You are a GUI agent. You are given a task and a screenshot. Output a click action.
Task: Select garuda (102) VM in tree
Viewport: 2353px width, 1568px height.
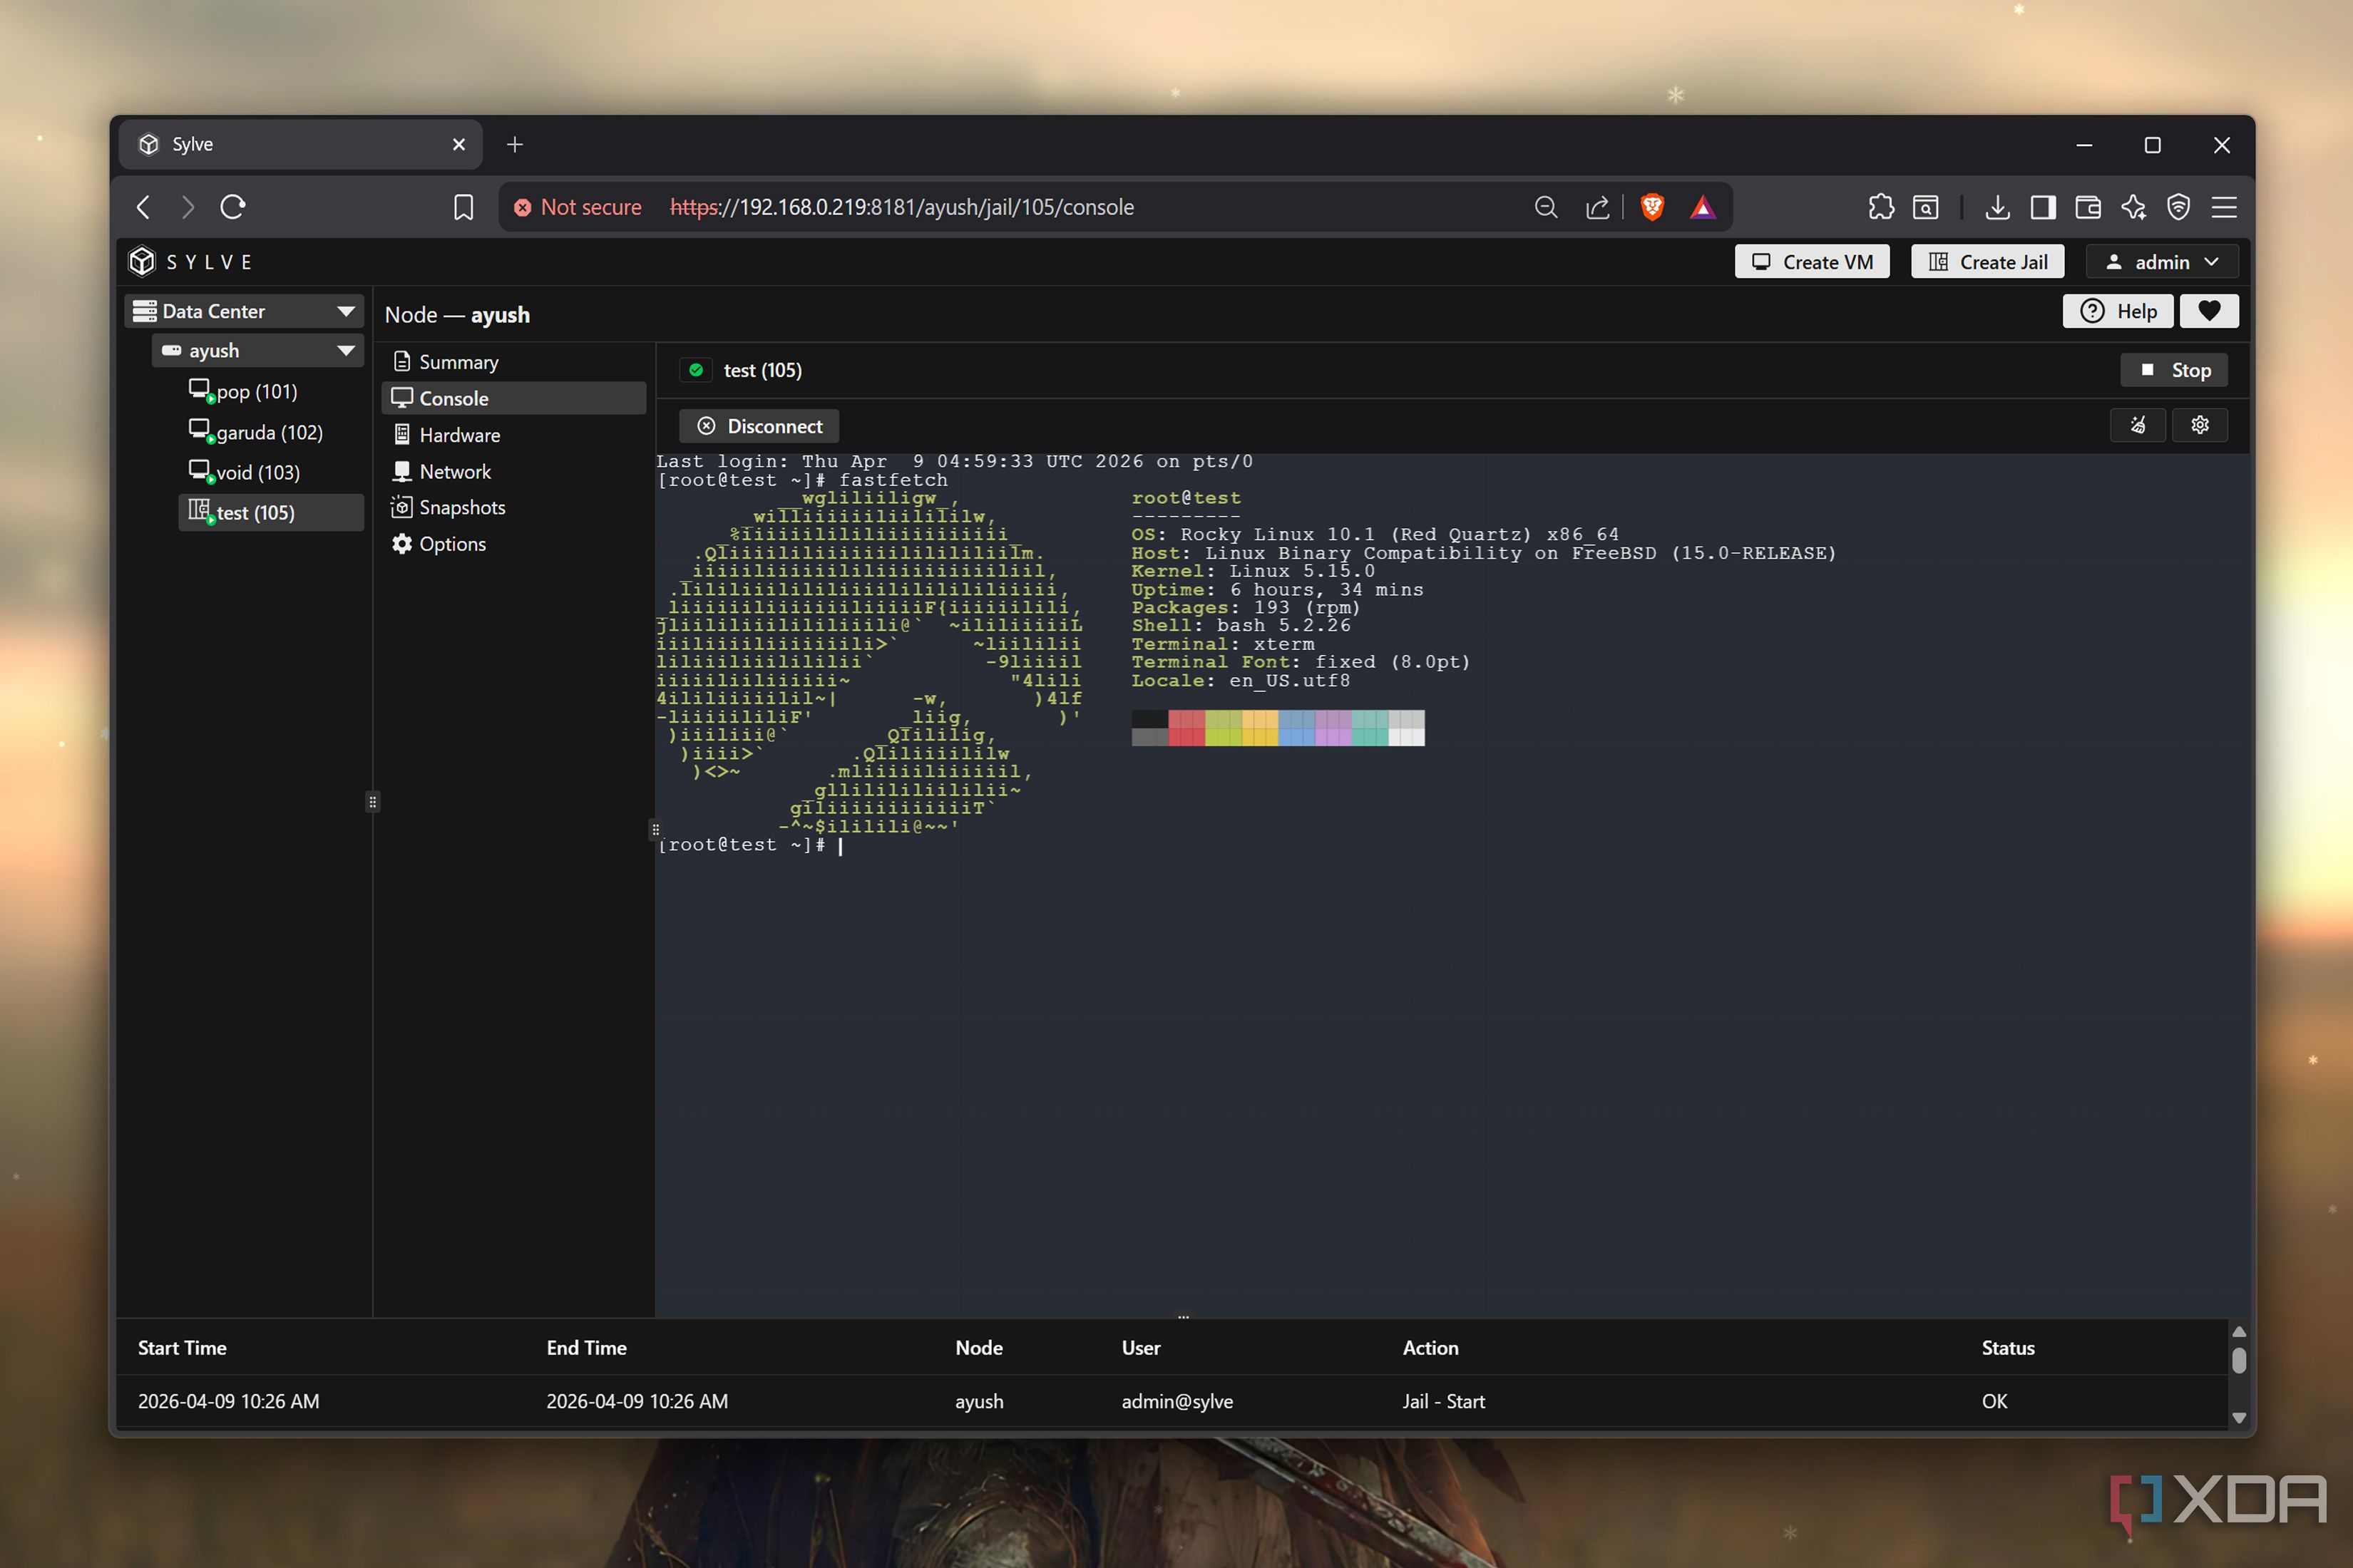click(x=256, y=432)
